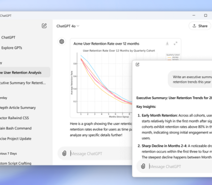Open ChatGPT in the sidebar
Image resolution: width=212 pixels, height=185 pixels.
pos(8,37)
